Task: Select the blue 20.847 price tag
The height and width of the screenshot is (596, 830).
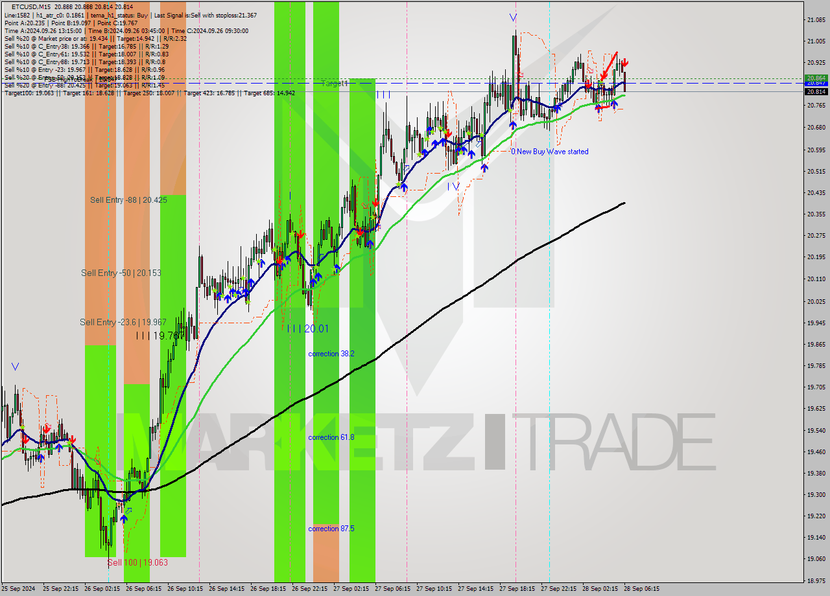Action: [816, 83]
